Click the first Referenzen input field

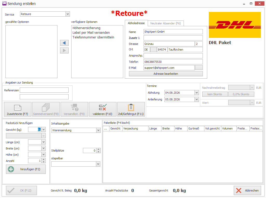tap(44, 90)
